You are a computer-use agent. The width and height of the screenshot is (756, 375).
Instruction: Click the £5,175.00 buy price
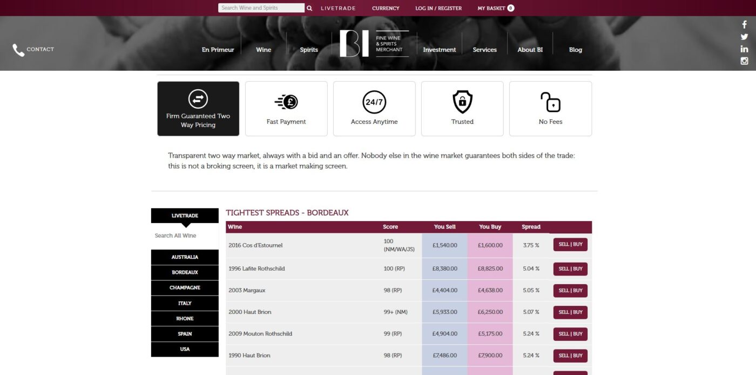(x=490, y=333)
